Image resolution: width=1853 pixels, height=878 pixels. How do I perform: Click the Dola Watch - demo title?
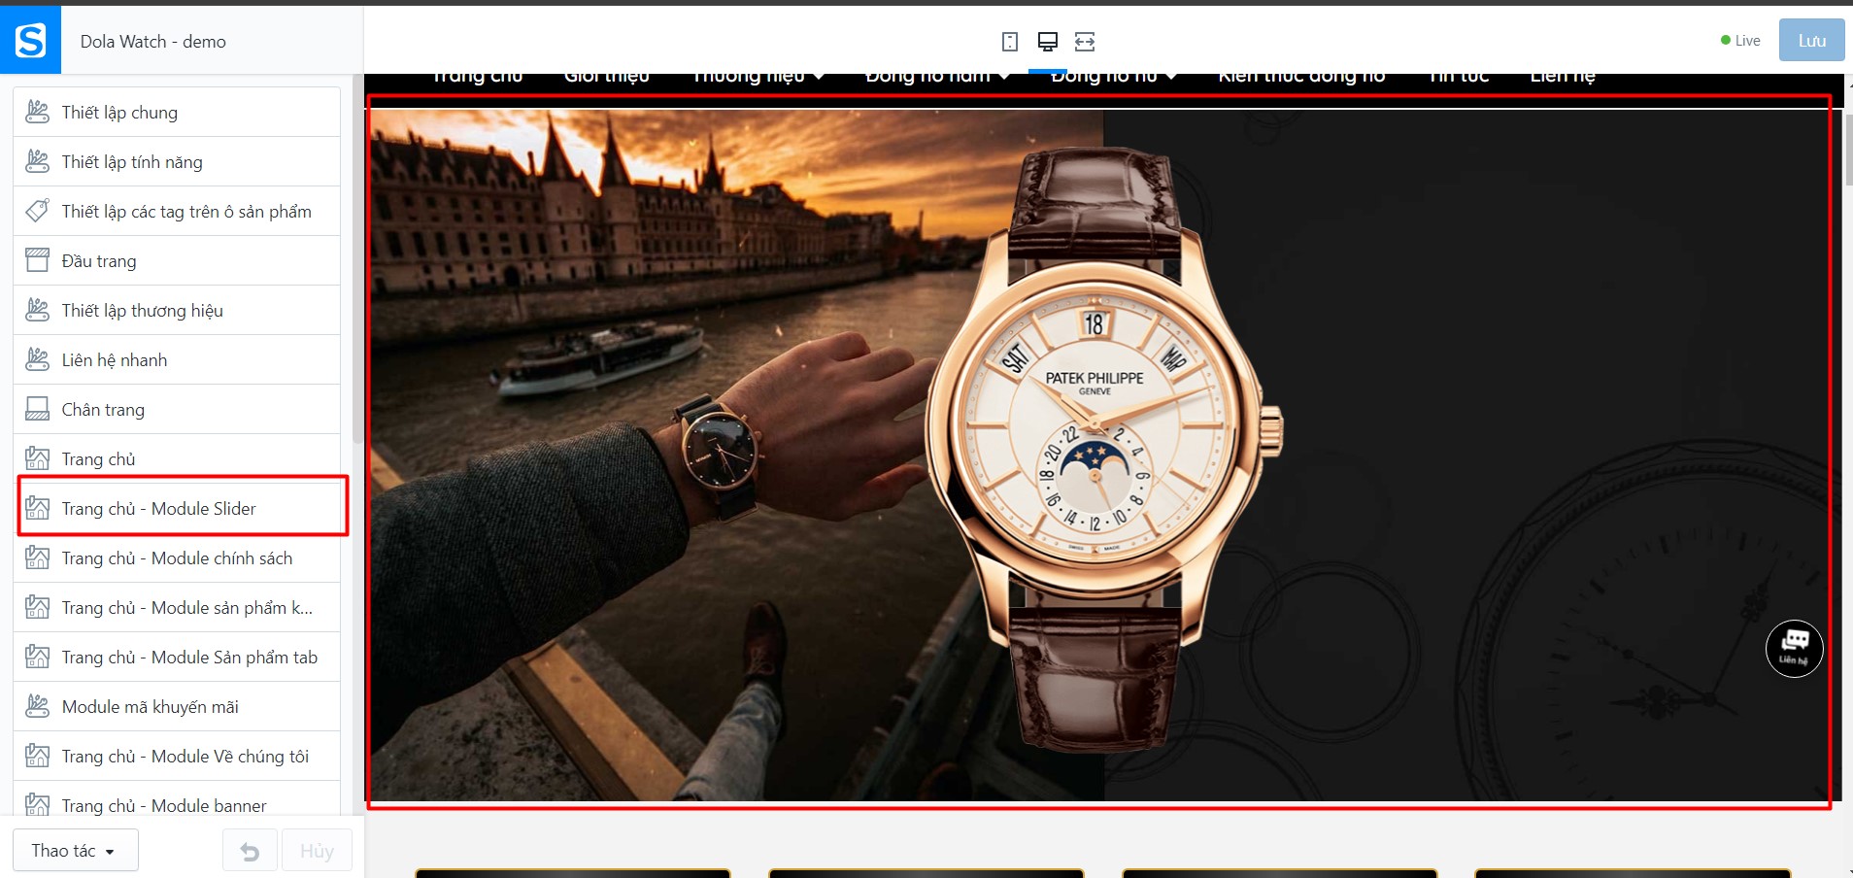point(153,42)
